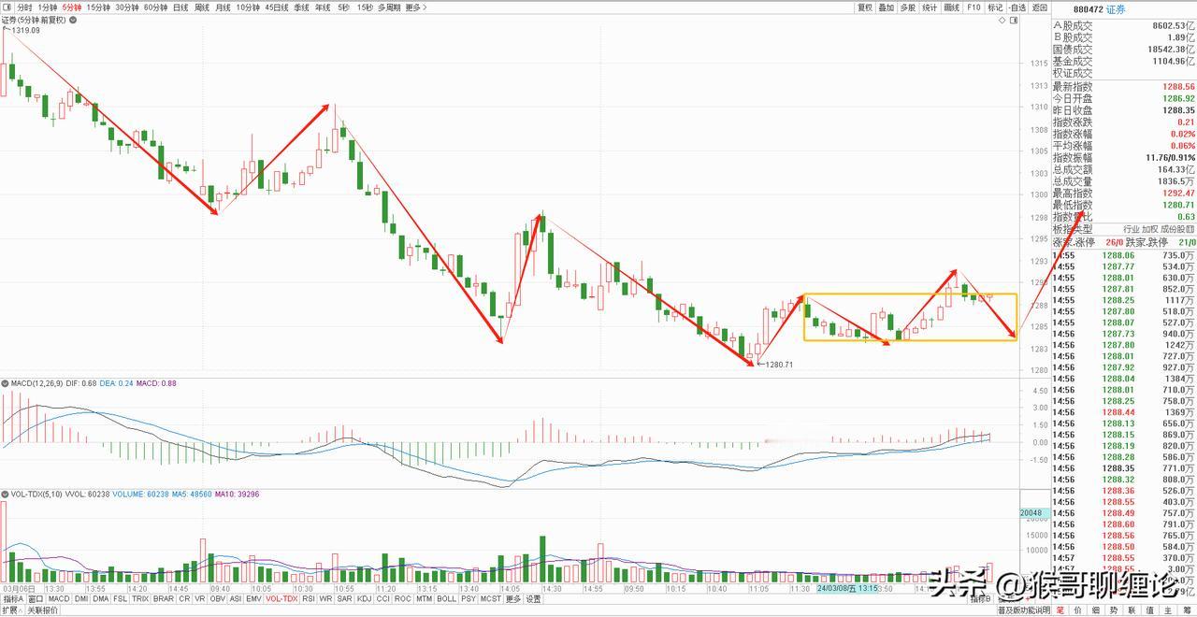
Task: Open the 设置 indicator settings
Action: tap(533, 598)
